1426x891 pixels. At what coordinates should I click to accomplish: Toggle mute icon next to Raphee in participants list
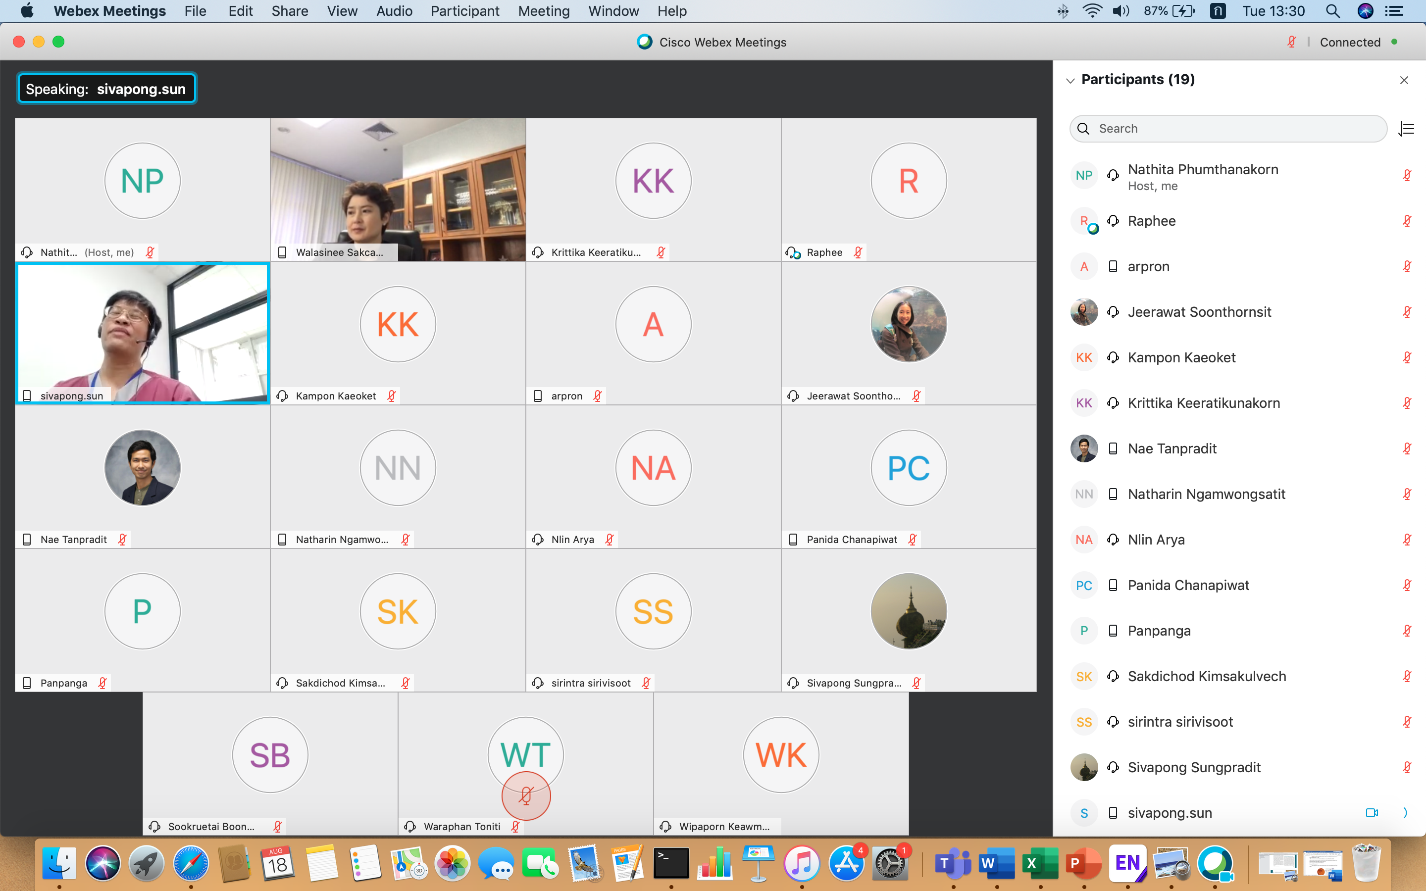(1407, 221)
